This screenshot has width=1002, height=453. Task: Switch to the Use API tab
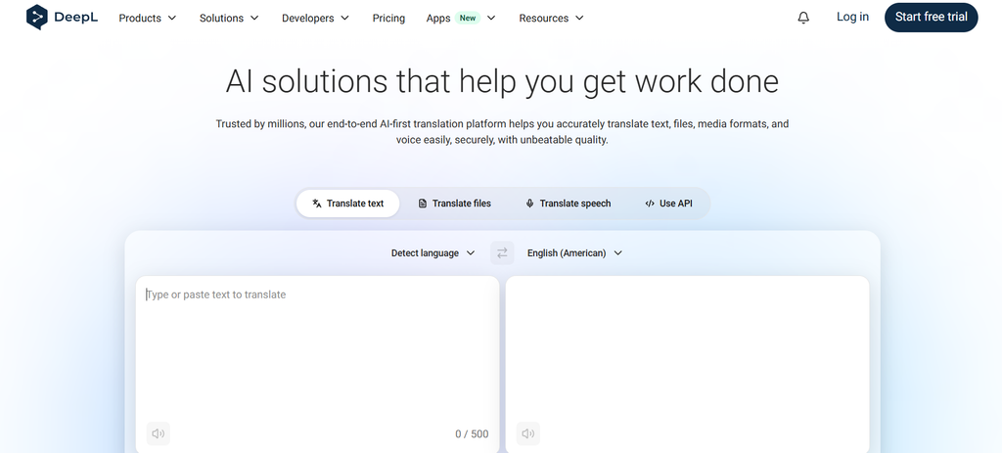[x=668, y=204]
